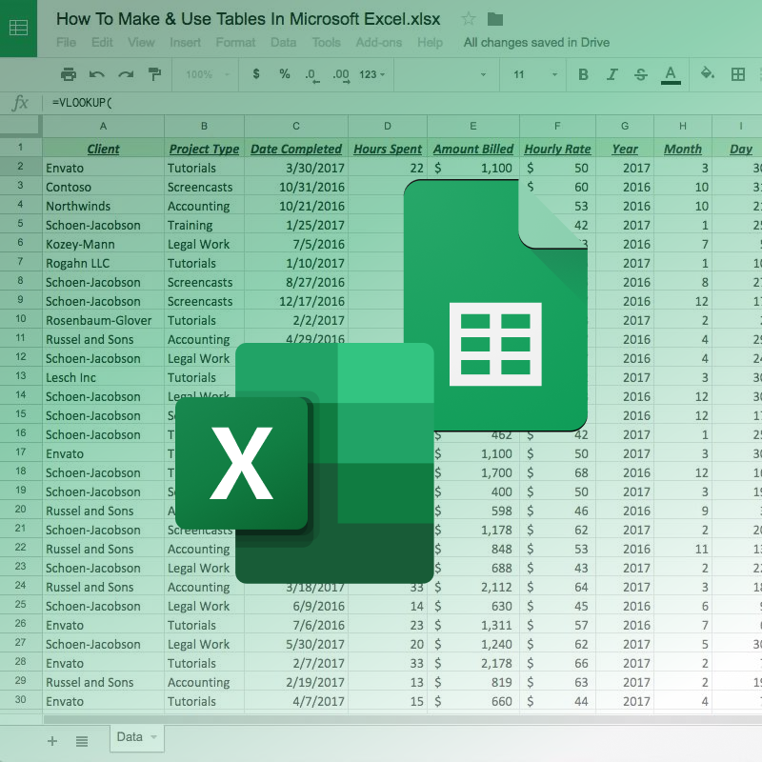
Task: Select cell containing 'Northwinds'
Action: (103, 206)
